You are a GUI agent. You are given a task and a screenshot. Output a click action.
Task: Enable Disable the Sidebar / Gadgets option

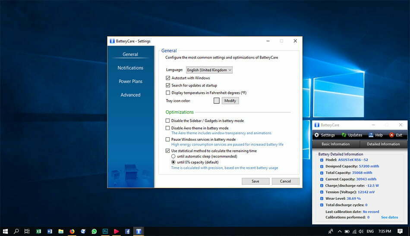(x=167, y=121)
